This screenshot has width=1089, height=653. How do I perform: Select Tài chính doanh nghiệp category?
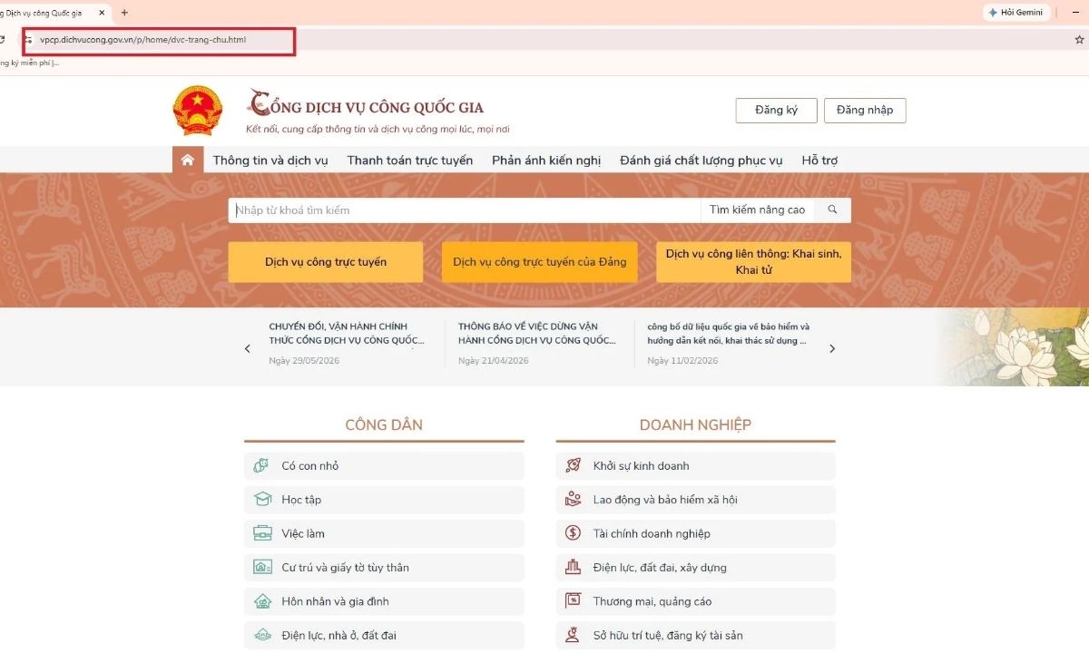point(695,533)
